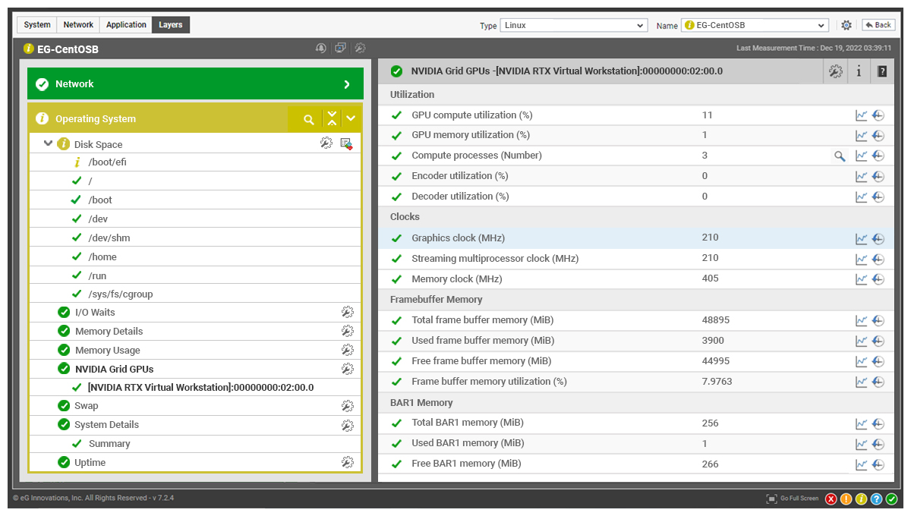
Task: Click the info icon in the NVIDIA panel header
Action: pos(859,71)
